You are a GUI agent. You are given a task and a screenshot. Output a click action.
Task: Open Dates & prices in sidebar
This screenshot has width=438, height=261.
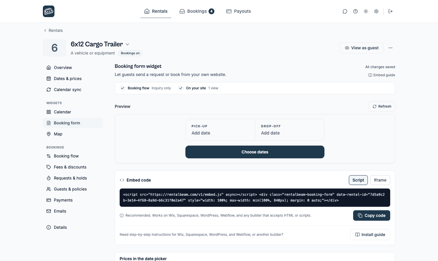coord(73,79)
